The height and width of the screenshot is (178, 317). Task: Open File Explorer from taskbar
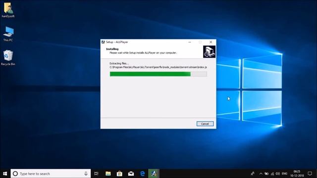[108, 174]
